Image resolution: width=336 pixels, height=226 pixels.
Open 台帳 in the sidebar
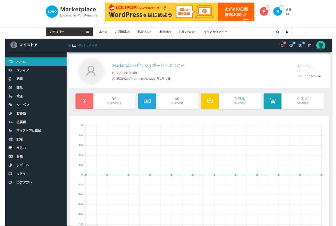click(36, 156)
